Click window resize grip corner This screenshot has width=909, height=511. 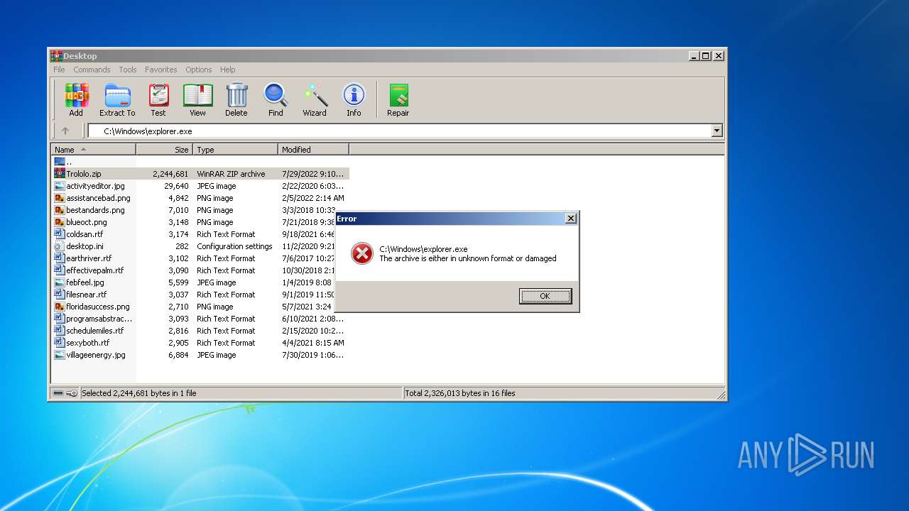pyautogui.click(x=720, y=394)
